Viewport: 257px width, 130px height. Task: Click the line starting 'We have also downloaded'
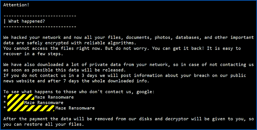128,65
